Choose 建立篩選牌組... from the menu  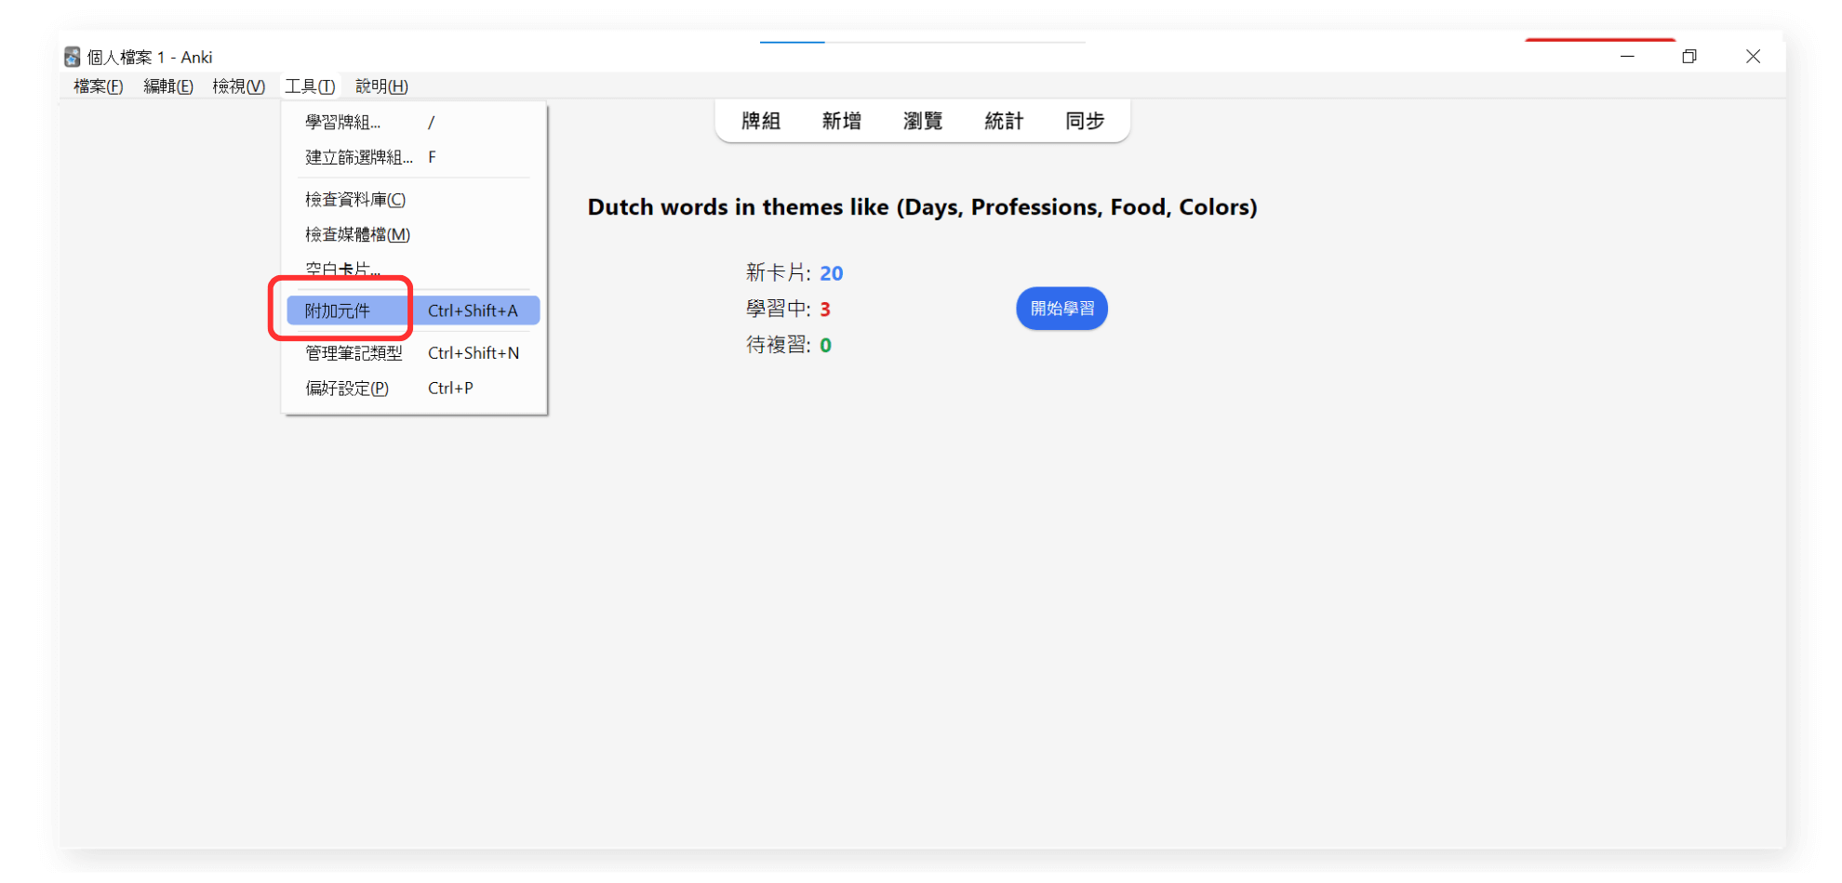pos(359,158)
